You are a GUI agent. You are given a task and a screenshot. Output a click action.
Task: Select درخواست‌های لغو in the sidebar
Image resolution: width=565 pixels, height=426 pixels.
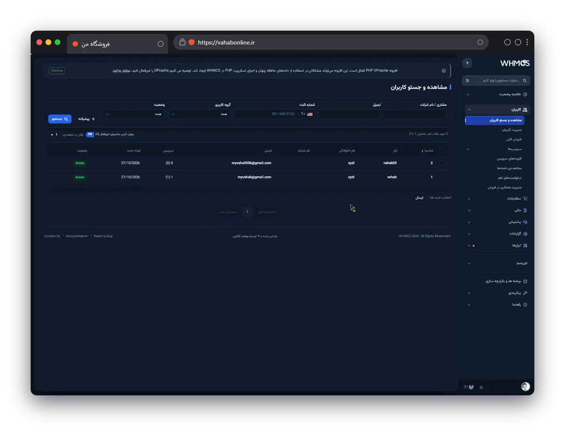tap(510, 178)
